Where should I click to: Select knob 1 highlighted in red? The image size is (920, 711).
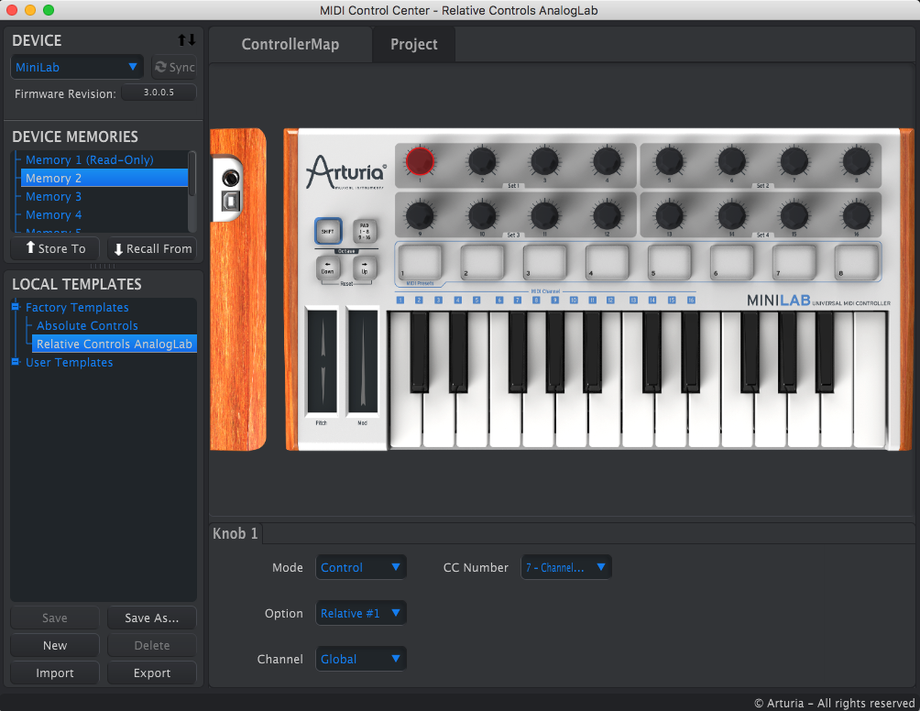click(420, 160)
